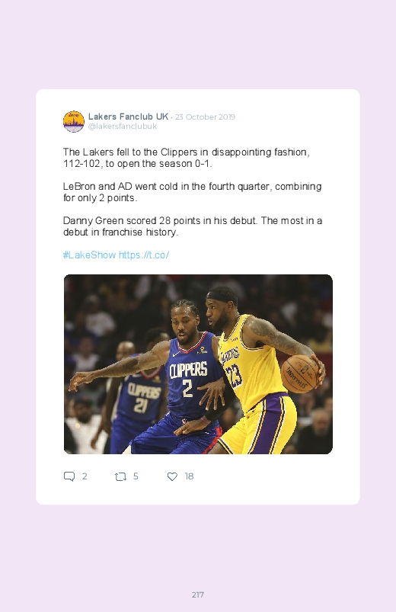Click the reply count 2
The height and width of the screenshot is (612, 396).
pyautogui.click(x=85, y=476)
